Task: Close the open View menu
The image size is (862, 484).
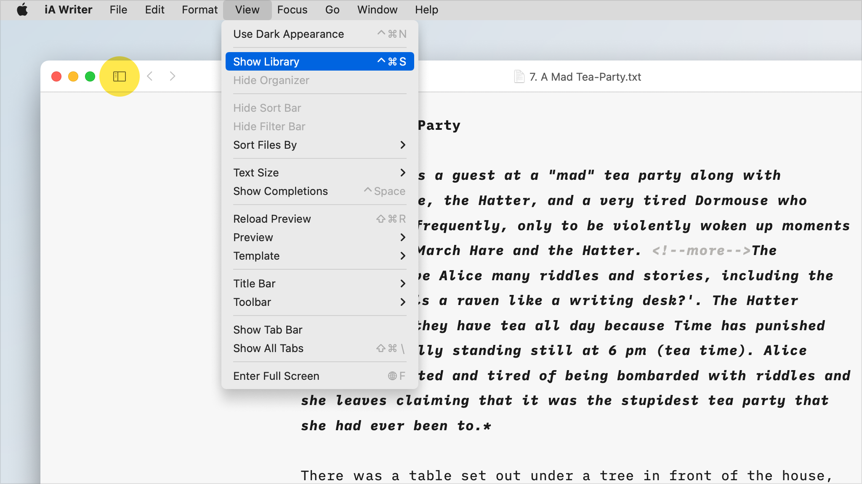Action: (x=247, y=10)
